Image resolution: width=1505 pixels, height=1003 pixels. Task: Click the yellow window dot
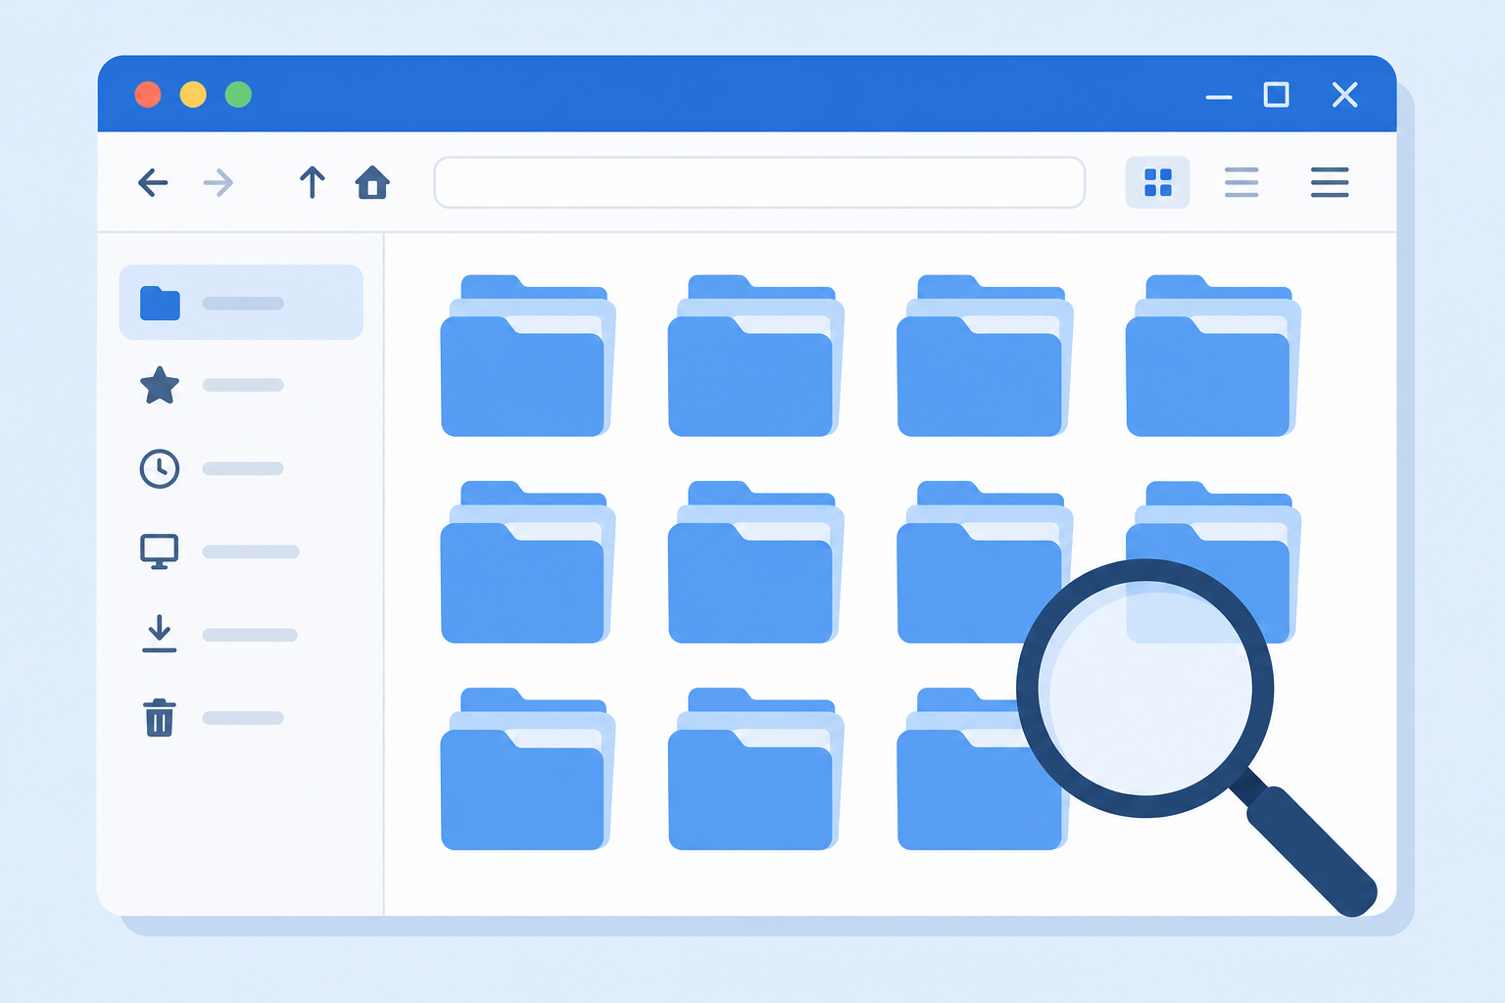[x=193, y=94]
